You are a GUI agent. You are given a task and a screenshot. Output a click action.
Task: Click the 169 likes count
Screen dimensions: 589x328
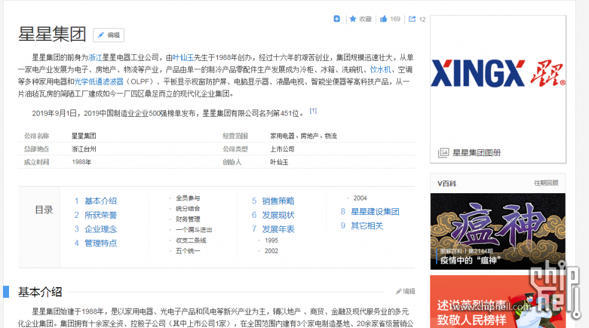tap(395, 19)
